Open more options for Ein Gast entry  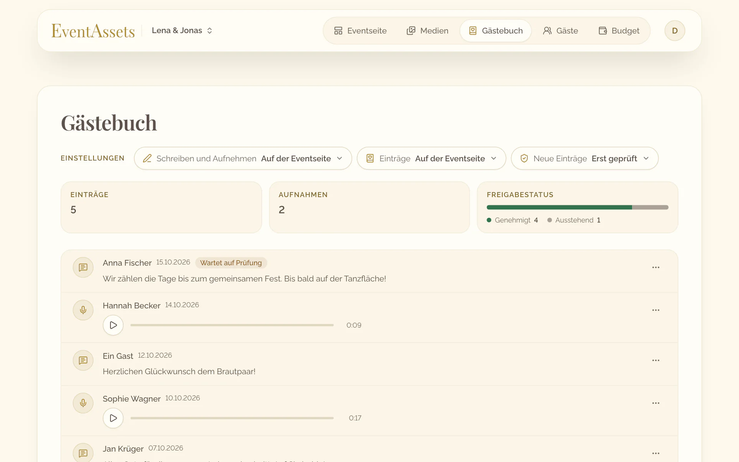click(x=656, y=360)
